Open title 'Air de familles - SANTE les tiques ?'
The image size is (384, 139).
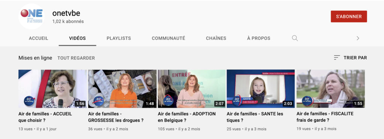pyautogui.click(x=255, y=117)
